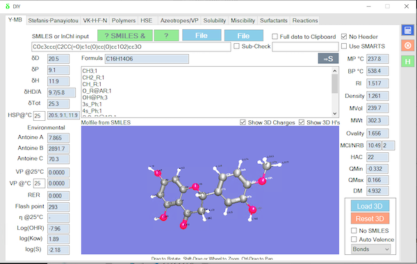Click the 'OH@Ph;3' group row

(x=95, y=97)
